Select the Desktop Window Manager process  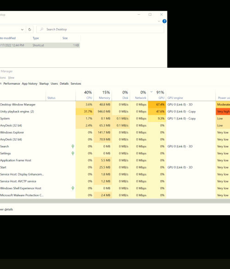pyautogui.click(x=115, y=105)
